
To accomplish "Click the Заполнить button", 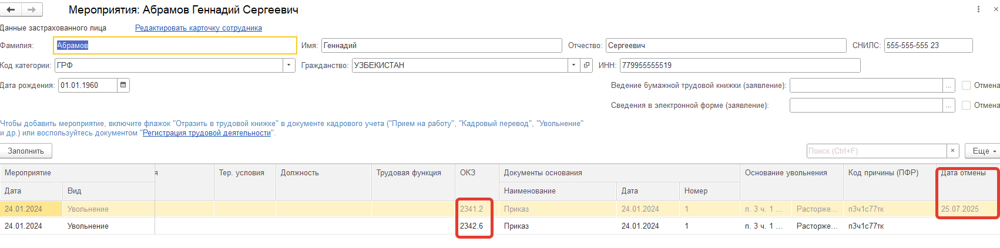I will [x=26, y=151].
